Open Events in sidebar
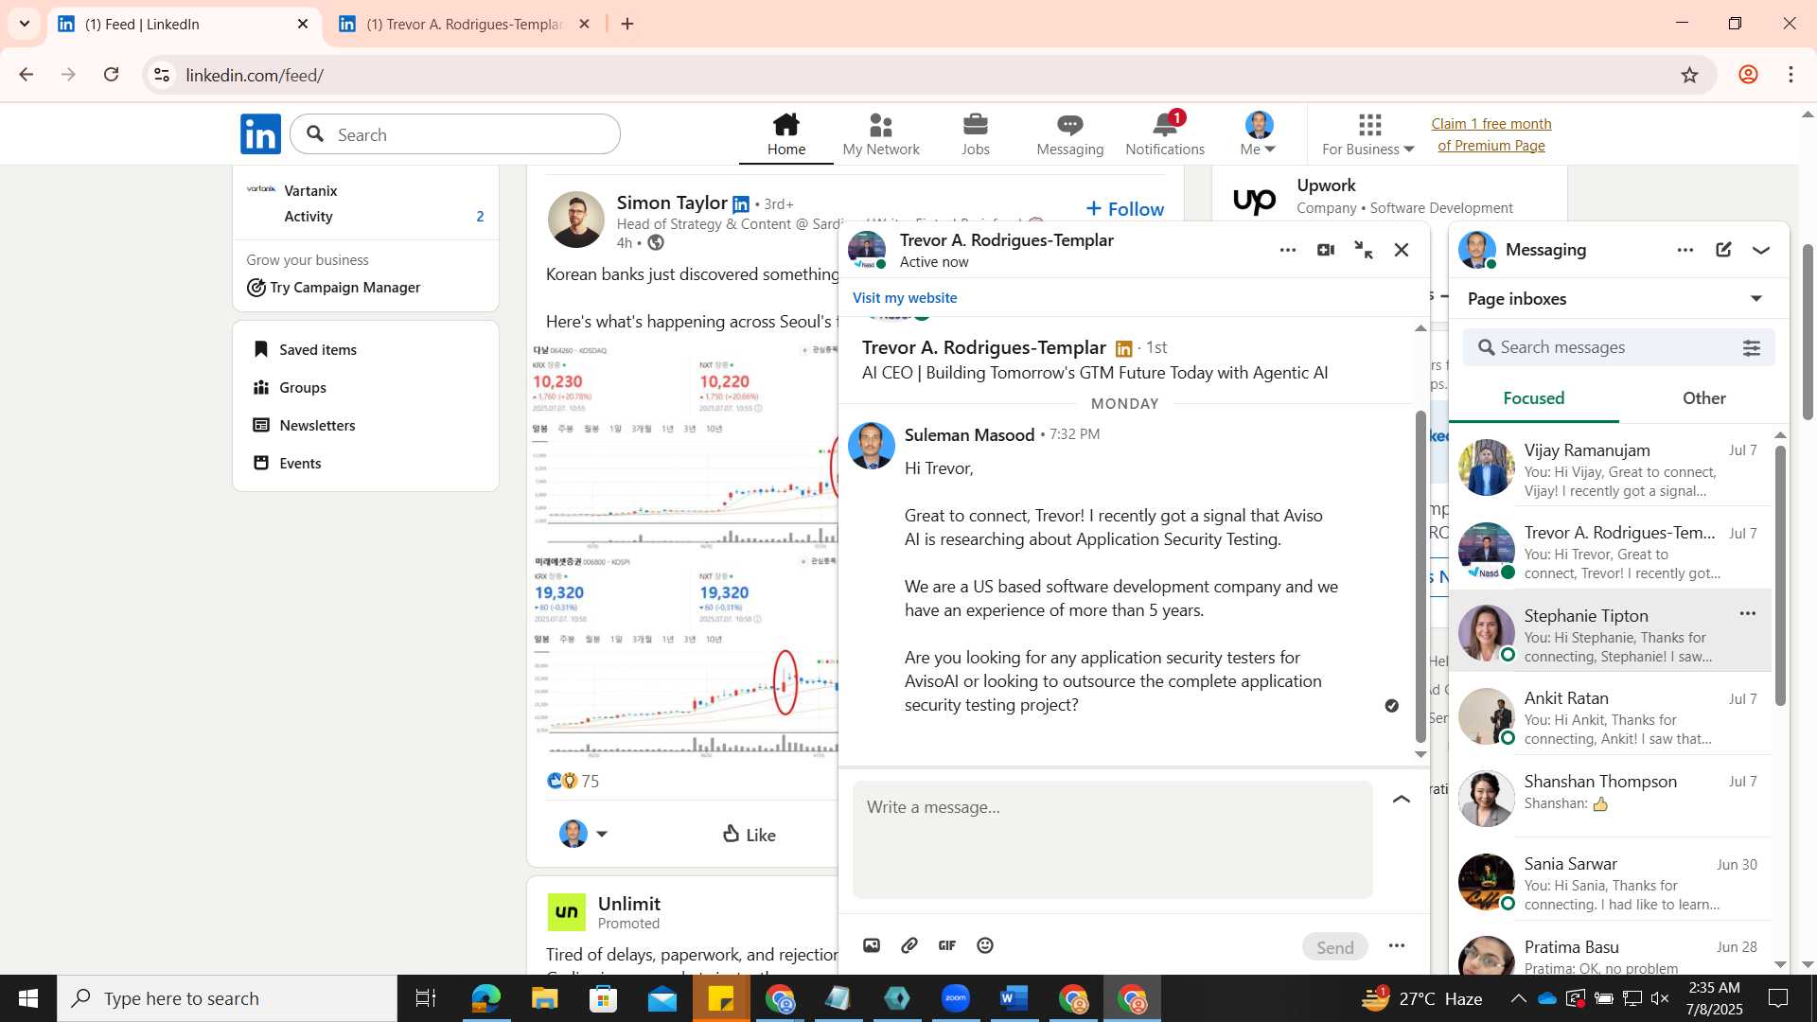 287,463
